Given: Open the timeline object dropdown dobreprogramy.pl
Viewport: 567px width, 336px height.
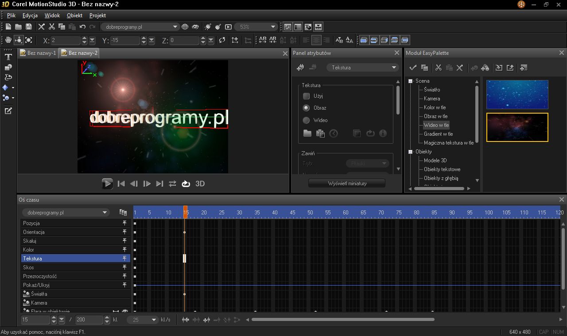Looking at the screenshot, I should 65,213.
